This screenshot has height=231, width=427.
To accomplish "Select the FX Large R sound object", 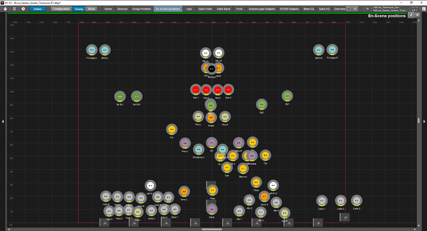I will pos(332,50).
